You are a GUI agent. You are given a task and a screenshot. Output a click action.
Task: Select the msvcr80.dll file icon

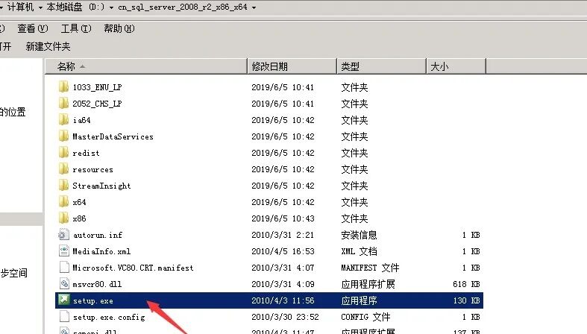point(63,284)
